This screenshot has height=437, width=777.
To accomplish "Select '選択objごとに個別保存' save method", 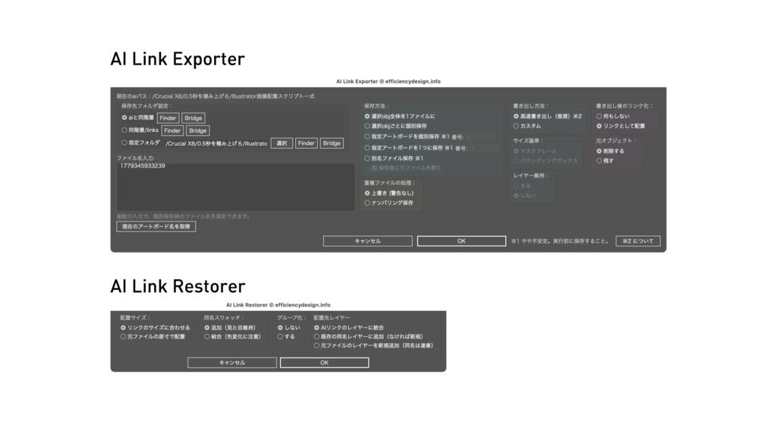I will pos(367,127).
